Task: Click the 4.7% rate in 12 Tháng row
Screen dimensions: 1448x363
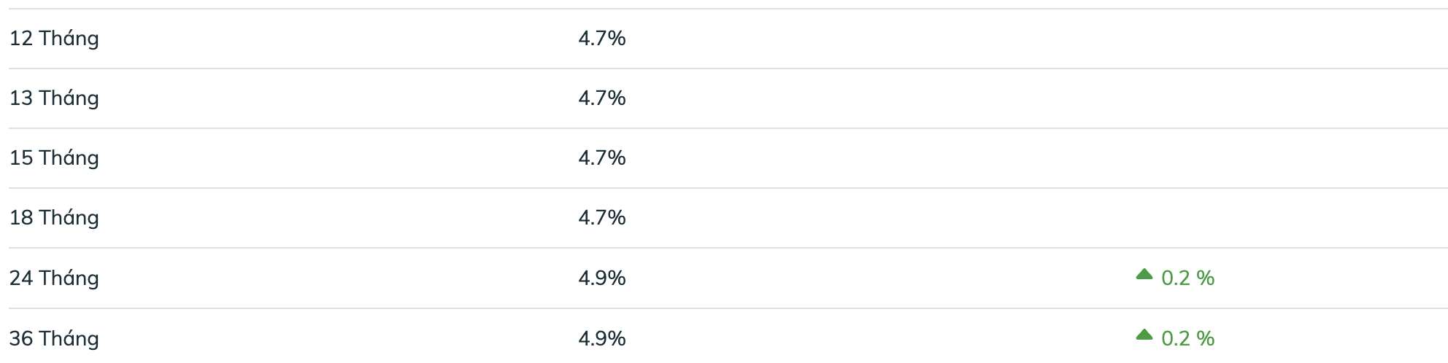Action: click(x=602, y=39)
